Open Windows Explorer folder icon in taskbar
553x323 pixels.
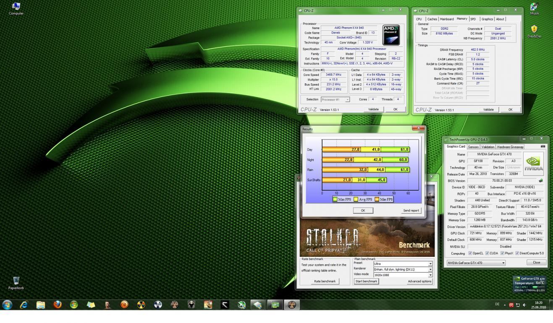(x=41, y=305)
